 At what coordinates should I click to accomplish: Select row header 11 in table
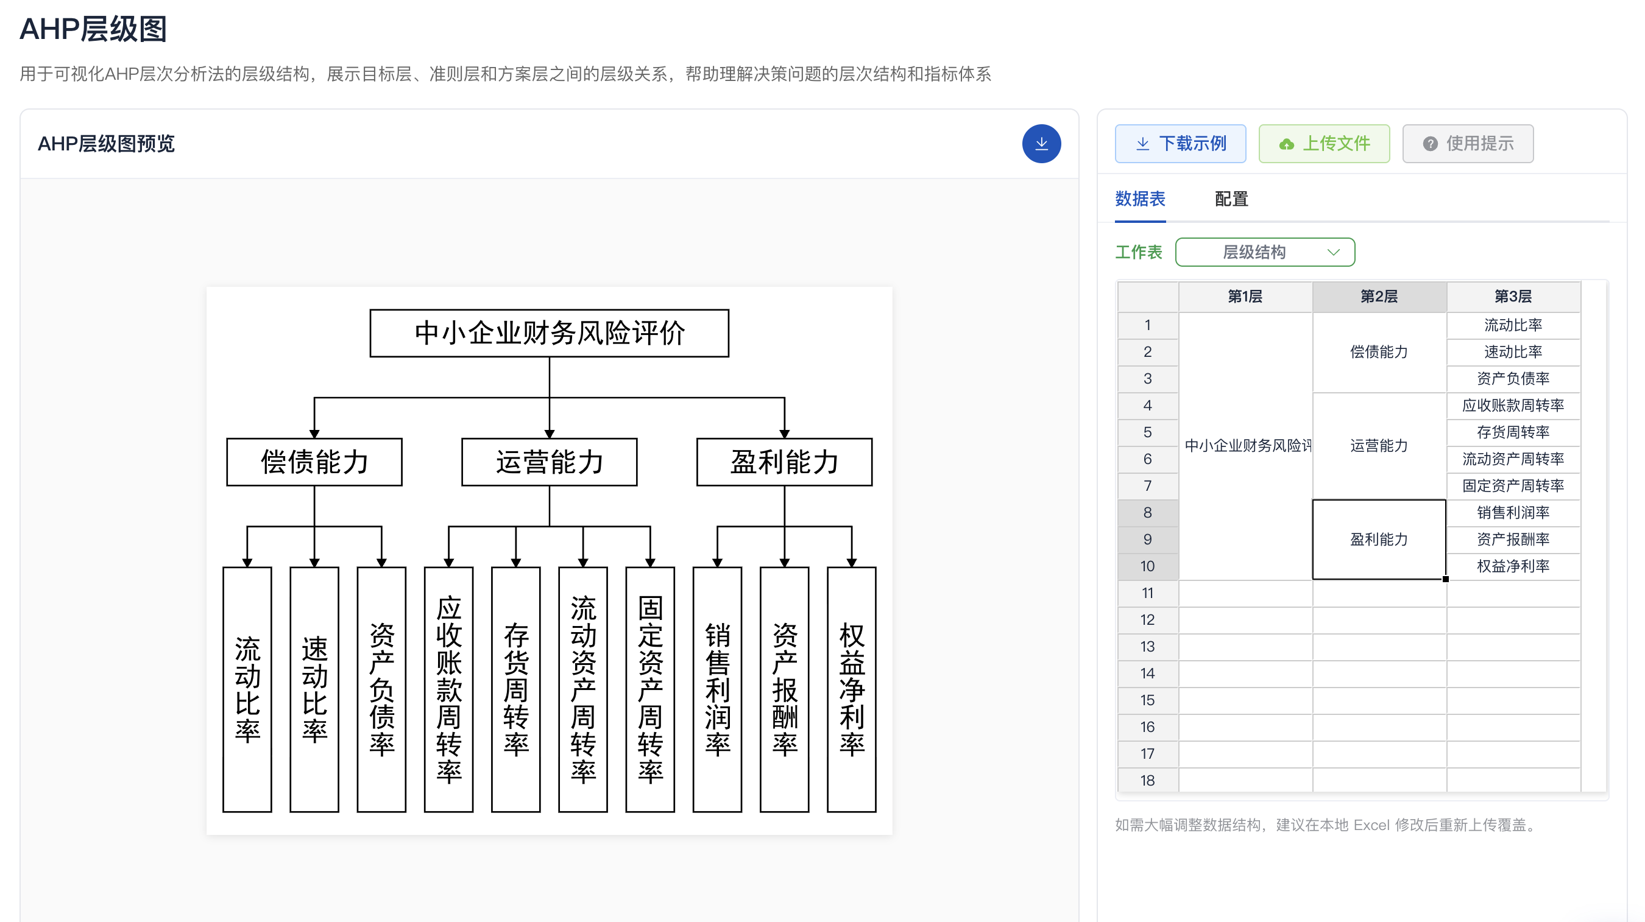[x=1148, y=593]
